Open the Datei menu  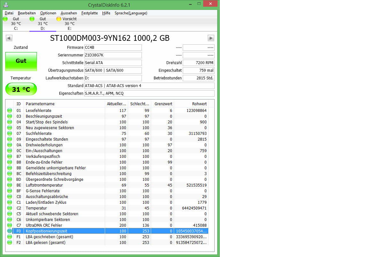coord(9,13)
